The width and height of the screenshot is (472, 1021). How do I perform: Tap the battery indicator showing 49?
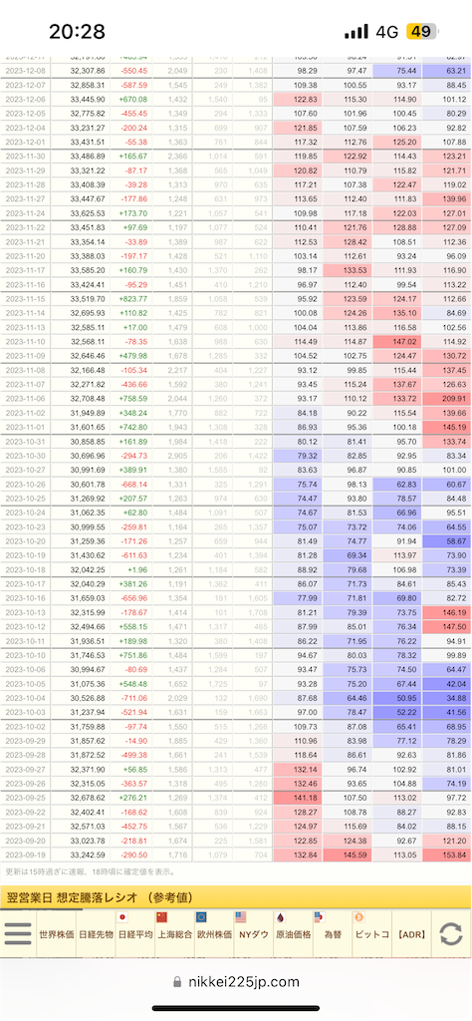(x=423, y=31)
